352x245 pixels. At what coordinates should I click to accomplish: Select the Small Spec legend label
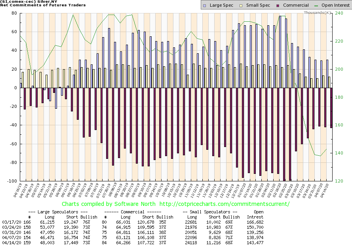click(253, 6)
